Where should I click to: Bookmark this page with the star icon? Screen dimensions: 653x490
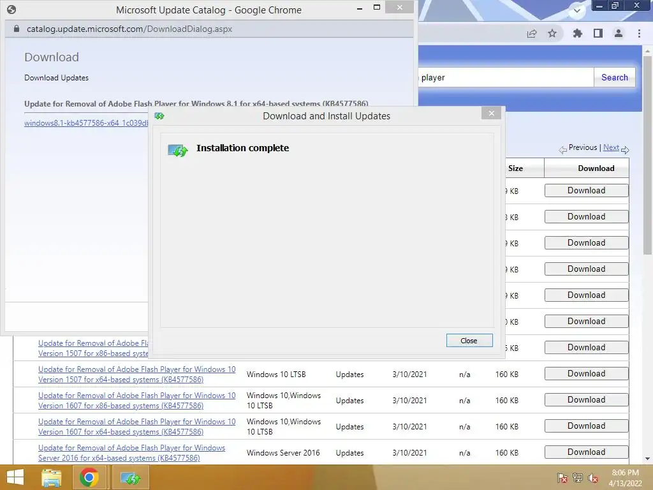pos(552,33)
